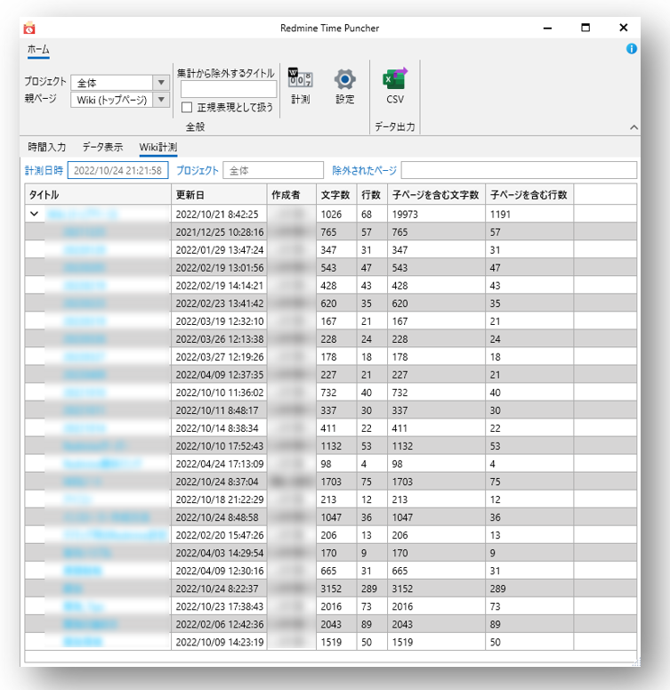
Task: Click the 19973 total character count
Action: point(436,215)
